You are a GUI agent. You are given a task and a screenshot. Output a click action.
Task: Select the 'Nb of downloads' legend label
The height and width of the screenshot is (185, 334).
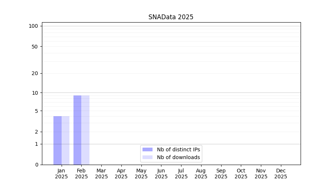(179, 157)
